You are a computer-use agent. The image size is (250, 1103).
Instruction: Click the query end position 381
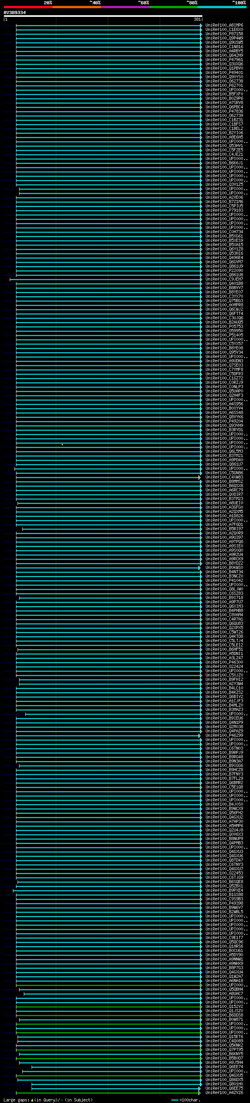(x=197, y=19)
